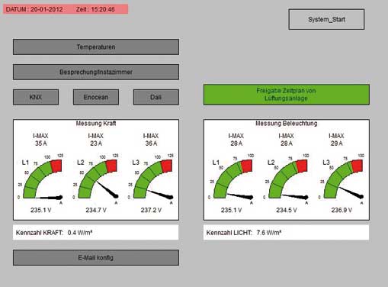Viewport: 388px width, 287px height.
Task: Select the KNX button
Action: pyautogui.click(x=36, y=97)
